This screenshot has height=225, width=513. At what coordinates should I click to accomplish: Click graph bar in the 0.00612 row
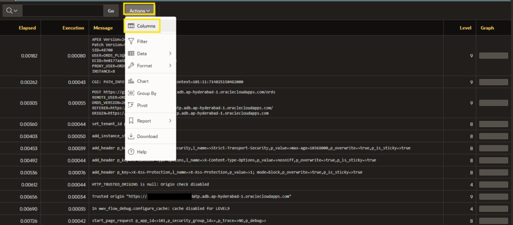tap(493, 184)
